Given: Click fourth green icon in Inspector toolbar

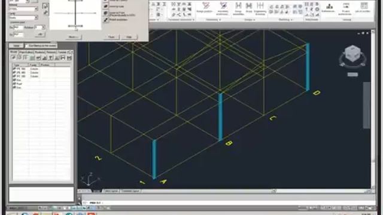Looking at the screenshot, I should [x=32, y=58].
